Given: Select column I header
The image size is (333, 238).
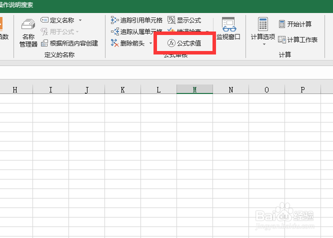Looking at the screenshot, I should (x=51, y=89).
